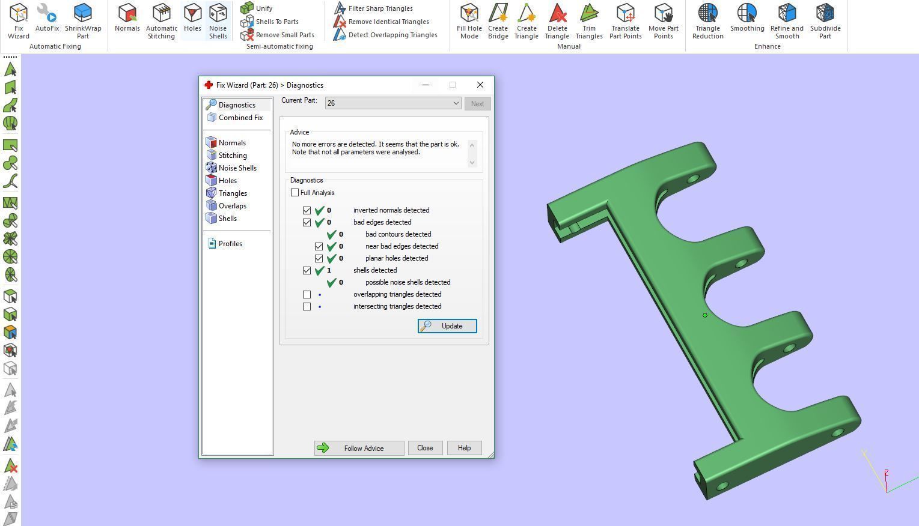Run Filter Sharp Triangles

373,8
